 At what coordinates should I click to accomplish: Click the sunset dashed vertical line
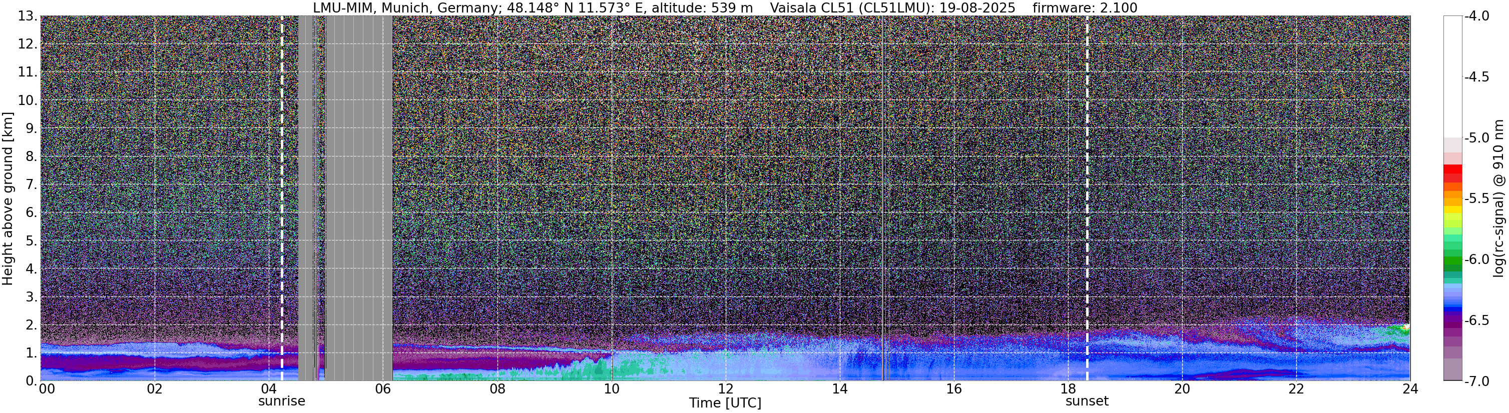point(1087,198)
